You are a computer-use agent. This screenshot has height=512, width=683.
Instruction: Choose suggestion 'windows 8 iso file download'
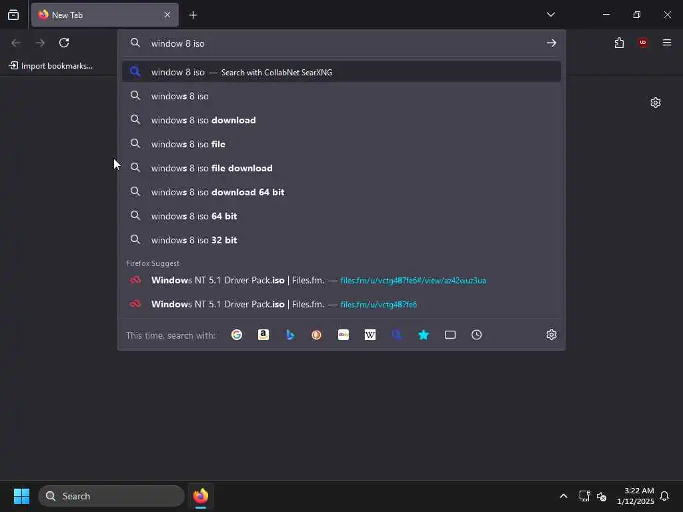pyautogui.click(x=341, y=167)
